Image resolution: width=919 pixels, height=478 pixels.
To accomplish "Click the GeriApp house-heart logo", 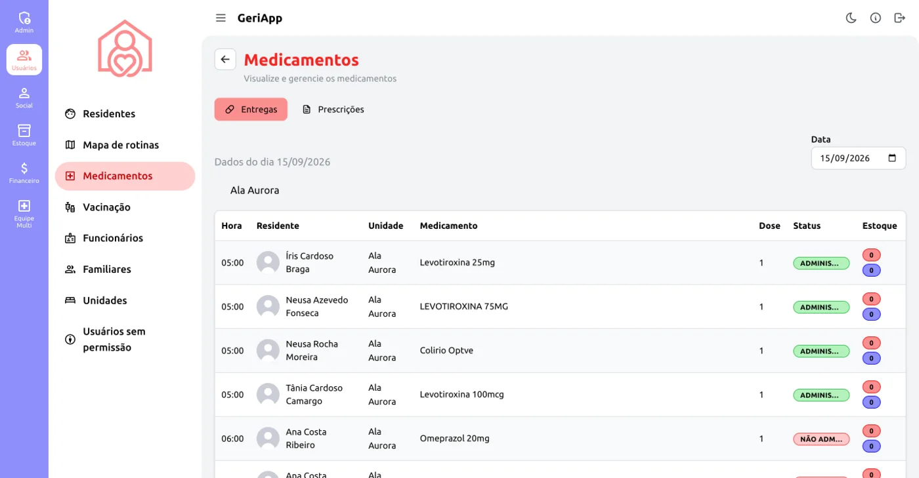I will 125,49.
